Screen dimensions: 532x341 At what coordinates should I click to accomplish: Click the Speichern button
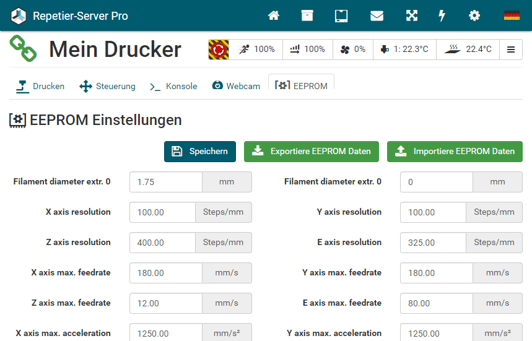pos(200,151)
